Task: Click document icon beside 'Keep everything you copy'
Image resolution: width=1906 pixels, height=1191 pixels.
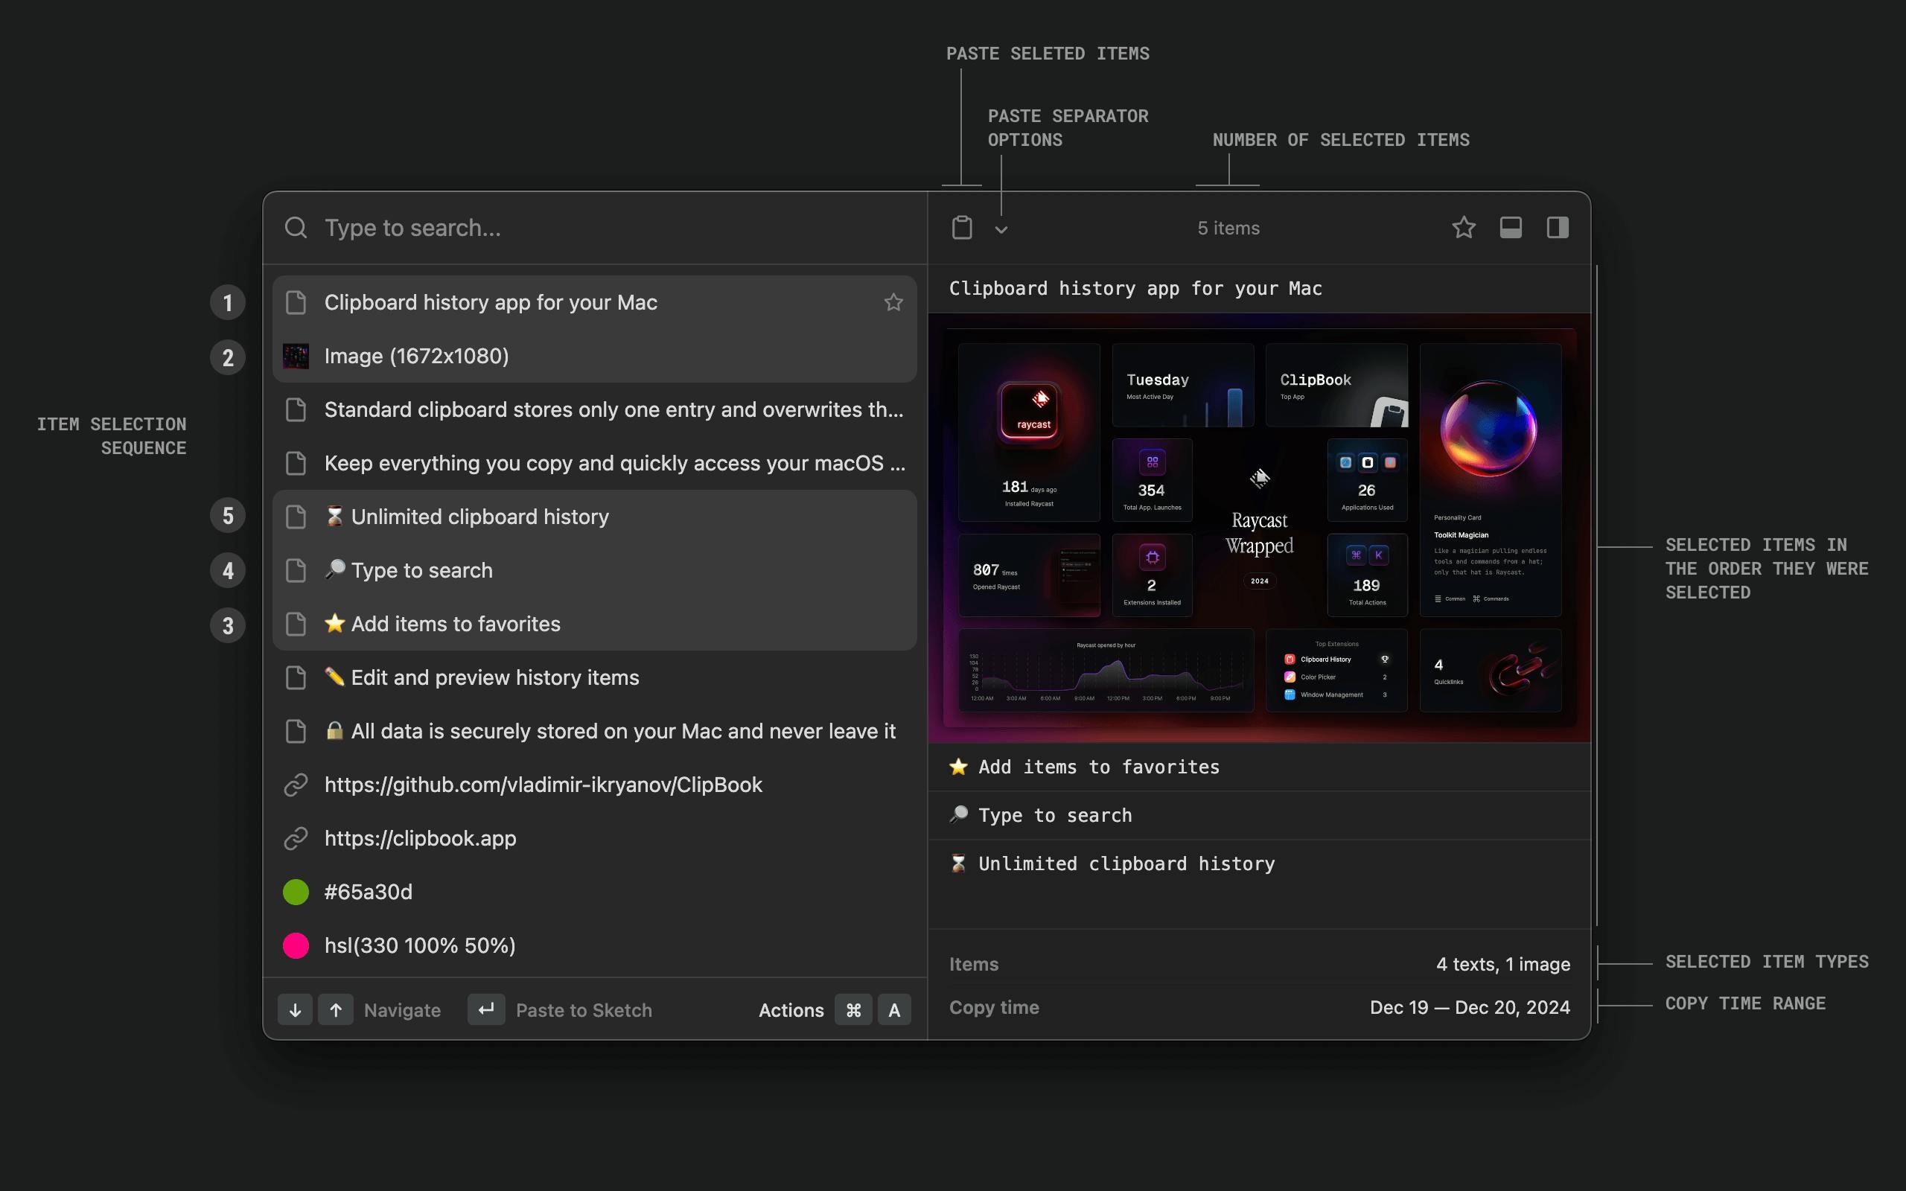Action: 296,463
